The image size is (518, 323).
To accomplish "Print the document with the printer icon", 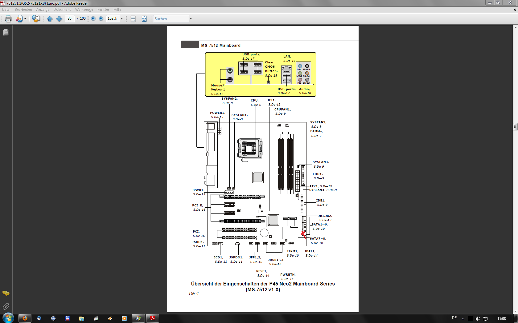I will tap(8, 19).
